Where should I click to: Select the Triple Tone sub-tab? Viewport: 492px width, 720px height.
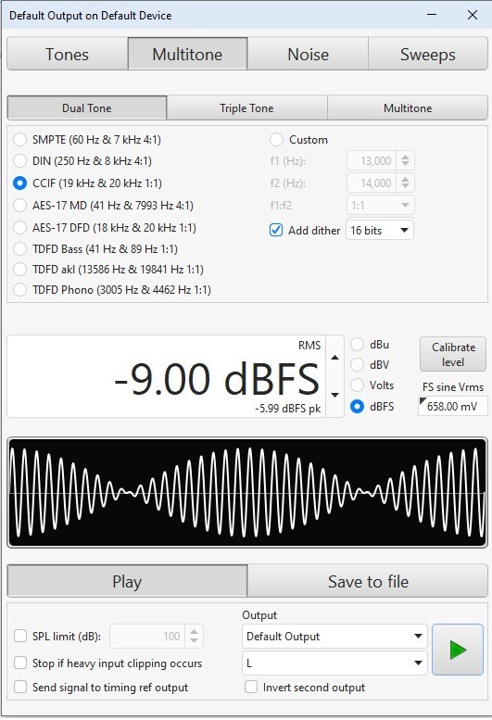tap(246, 107)
